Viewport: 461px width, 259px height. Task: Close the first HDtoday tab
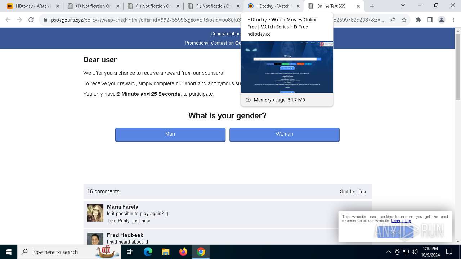[57, 6]
